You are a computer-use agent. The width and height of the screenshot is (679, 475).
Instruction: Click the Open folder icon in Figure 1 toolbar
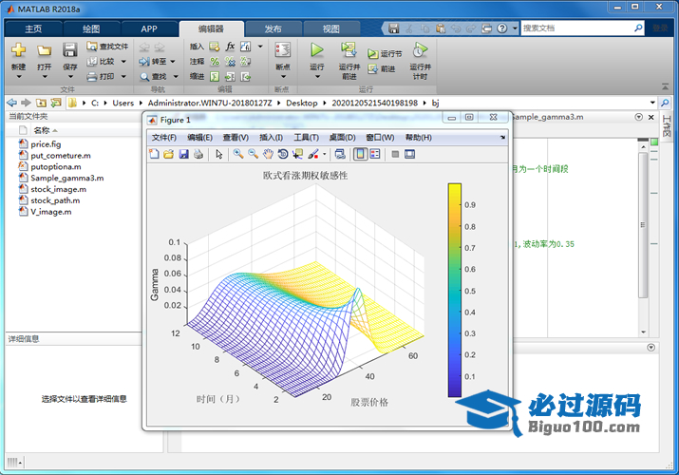(169, 154)
